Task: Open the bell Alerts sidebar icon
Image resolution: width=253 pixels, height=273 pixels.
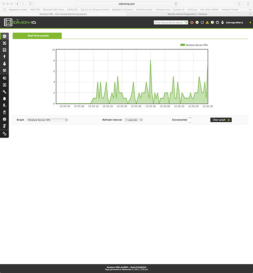Action: pos(5,99)
